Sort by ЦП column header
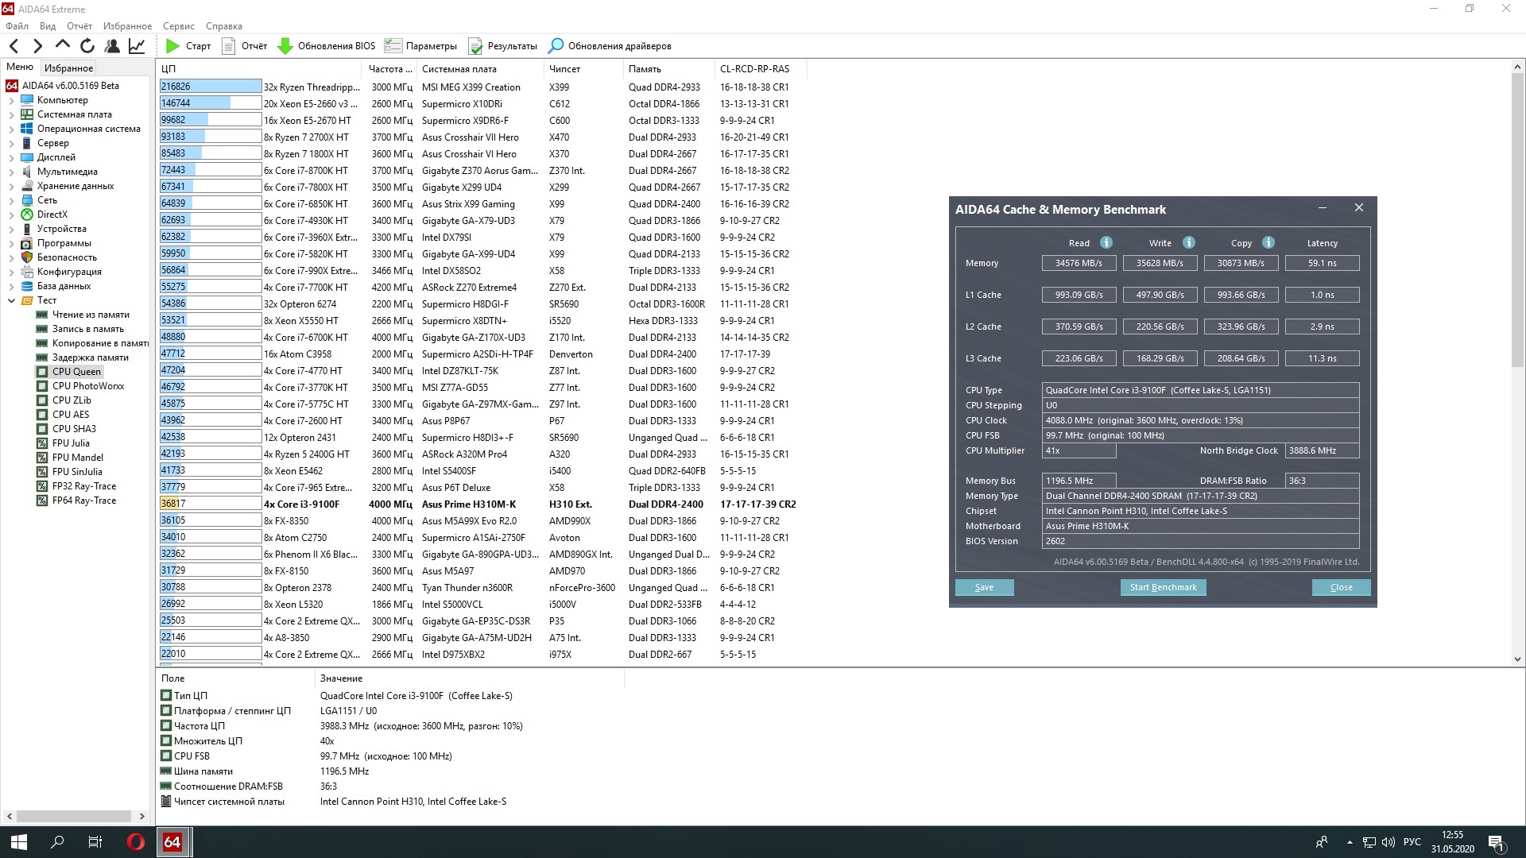 (x=261, y=69)
